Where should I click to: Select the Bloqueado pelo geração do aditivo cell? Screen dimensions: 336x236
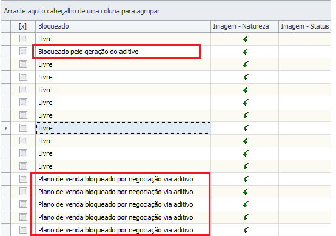click(123, 52)
